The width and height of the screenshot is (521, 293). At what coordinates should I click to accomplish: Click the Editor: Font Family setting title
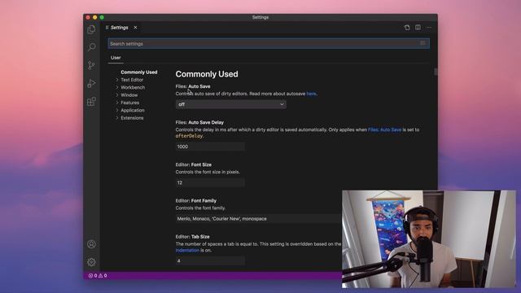(195, 201)
